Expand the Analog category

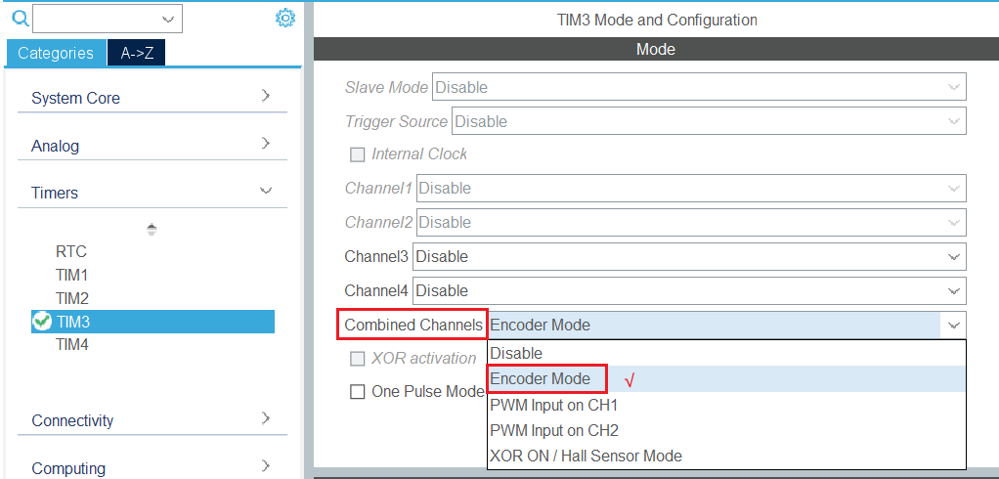(x=265, y=144)
